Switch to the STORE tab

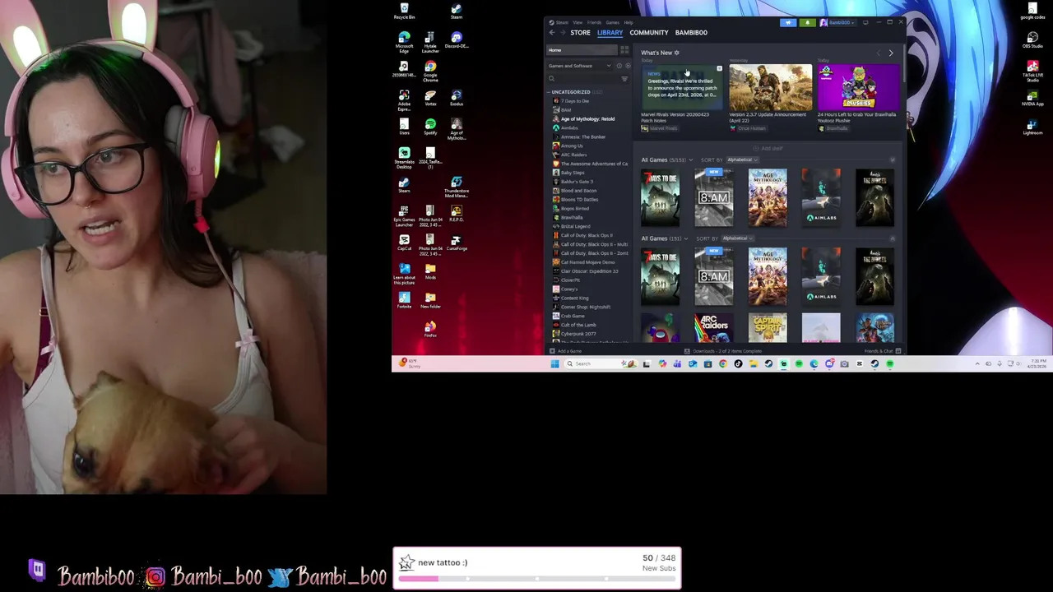580,32
